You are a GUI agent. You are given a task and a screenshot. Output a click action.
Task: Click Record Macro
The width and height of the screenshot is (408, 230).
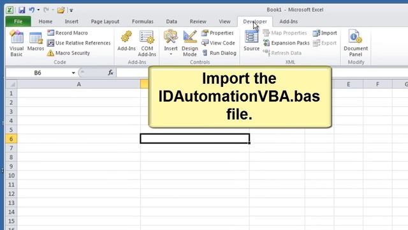68,33
